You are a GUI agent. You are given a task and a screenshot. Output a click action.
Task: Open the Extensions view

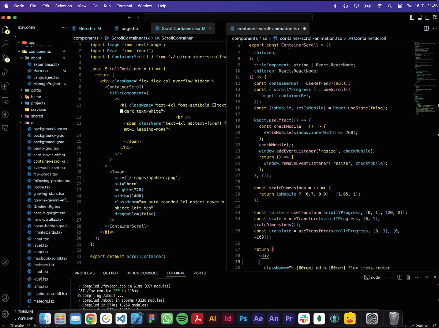point(5,86)
